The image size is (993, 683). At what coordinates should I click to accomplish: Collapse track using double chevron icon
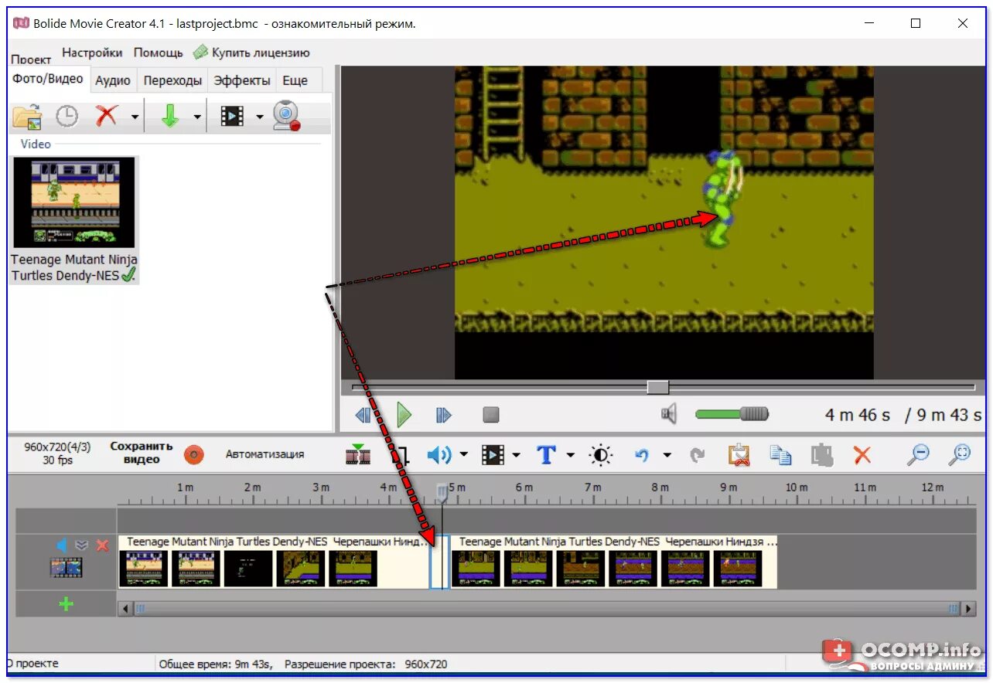click(81, 545)
